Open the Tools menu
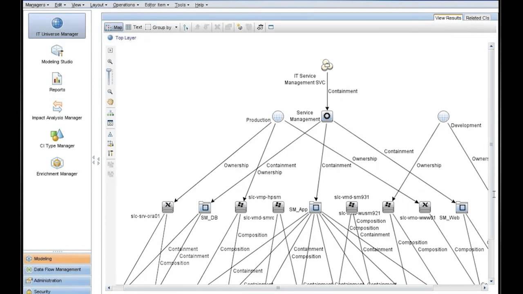Screen dimensions: 523x294 [x=182, y=5]
